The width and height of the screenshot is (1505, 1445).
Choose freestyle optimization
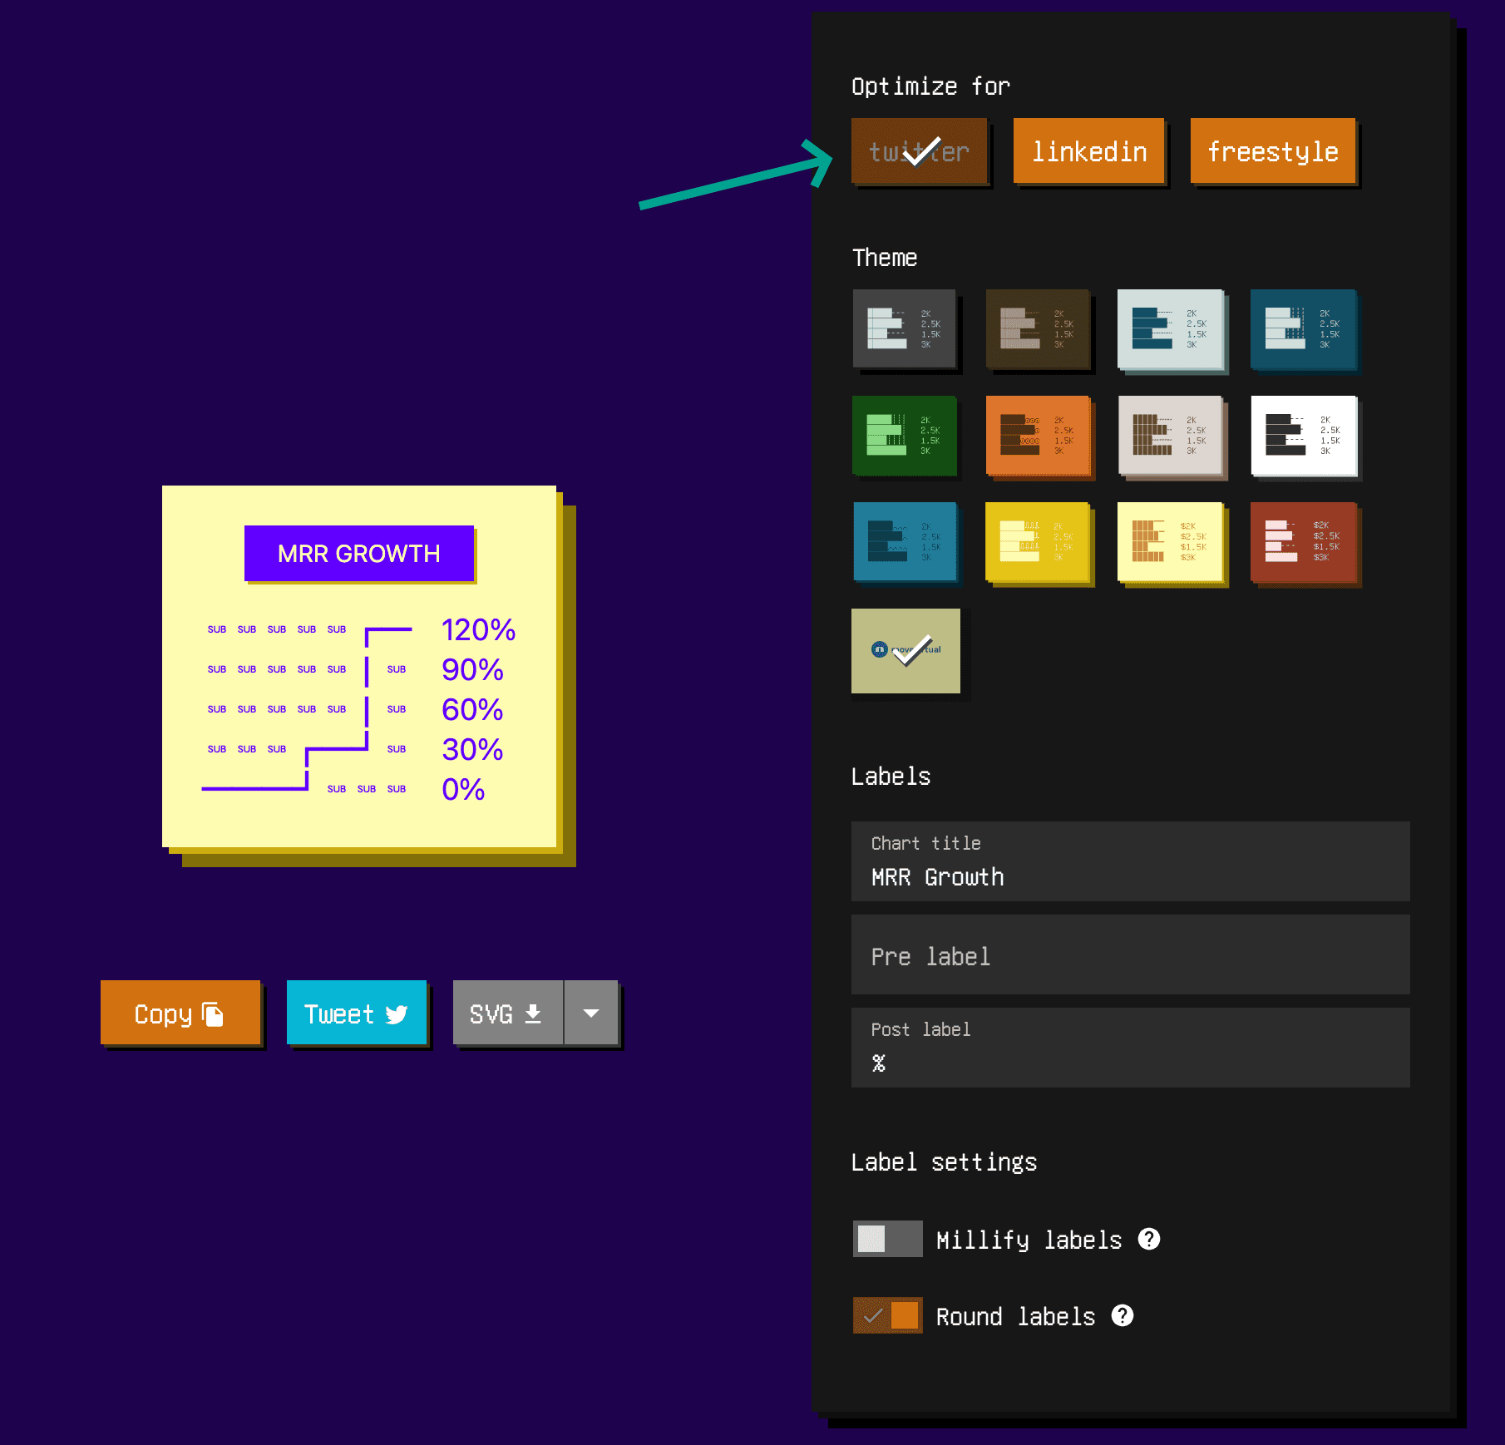click(x=1272, y=151)
